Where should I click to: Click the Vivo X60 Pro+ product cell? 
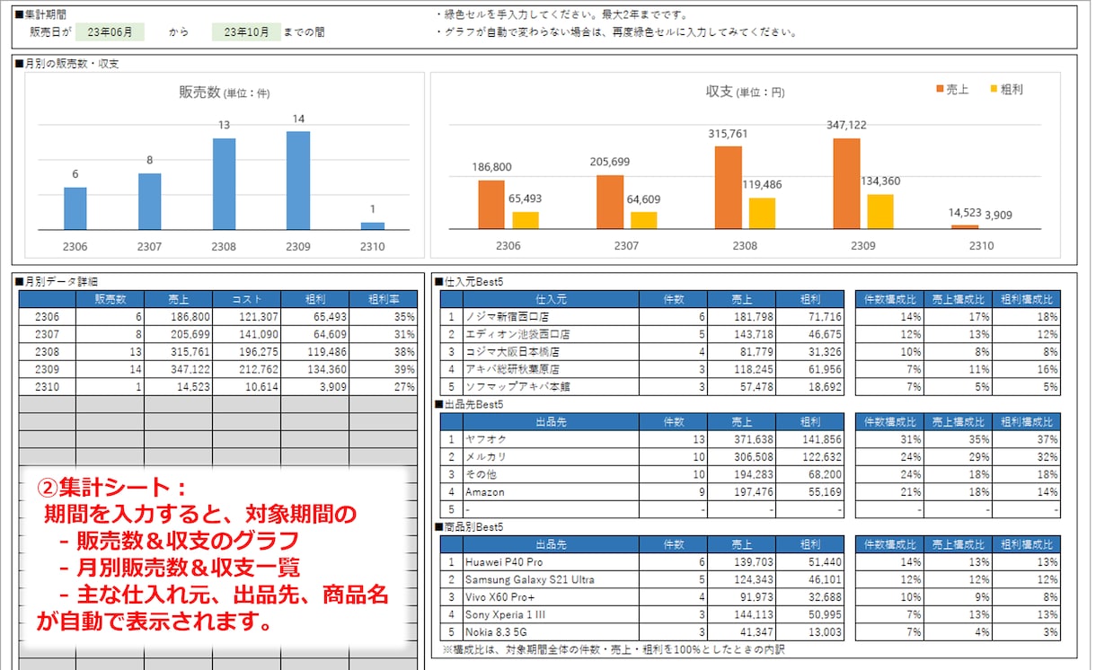[551, 597]
